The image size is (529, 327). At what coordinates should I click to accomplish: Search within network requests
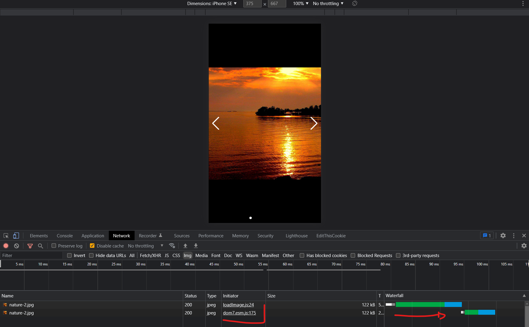[40, 246]
